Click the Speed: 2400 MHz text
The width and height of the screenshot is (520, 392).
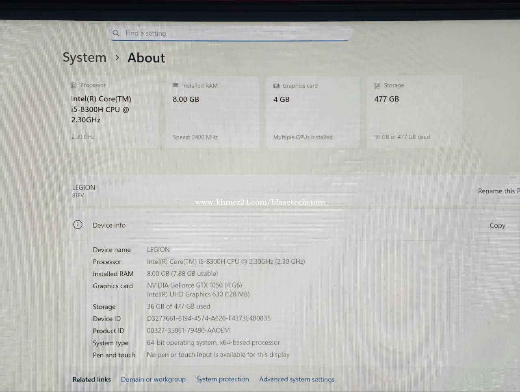tap(195, 137)
